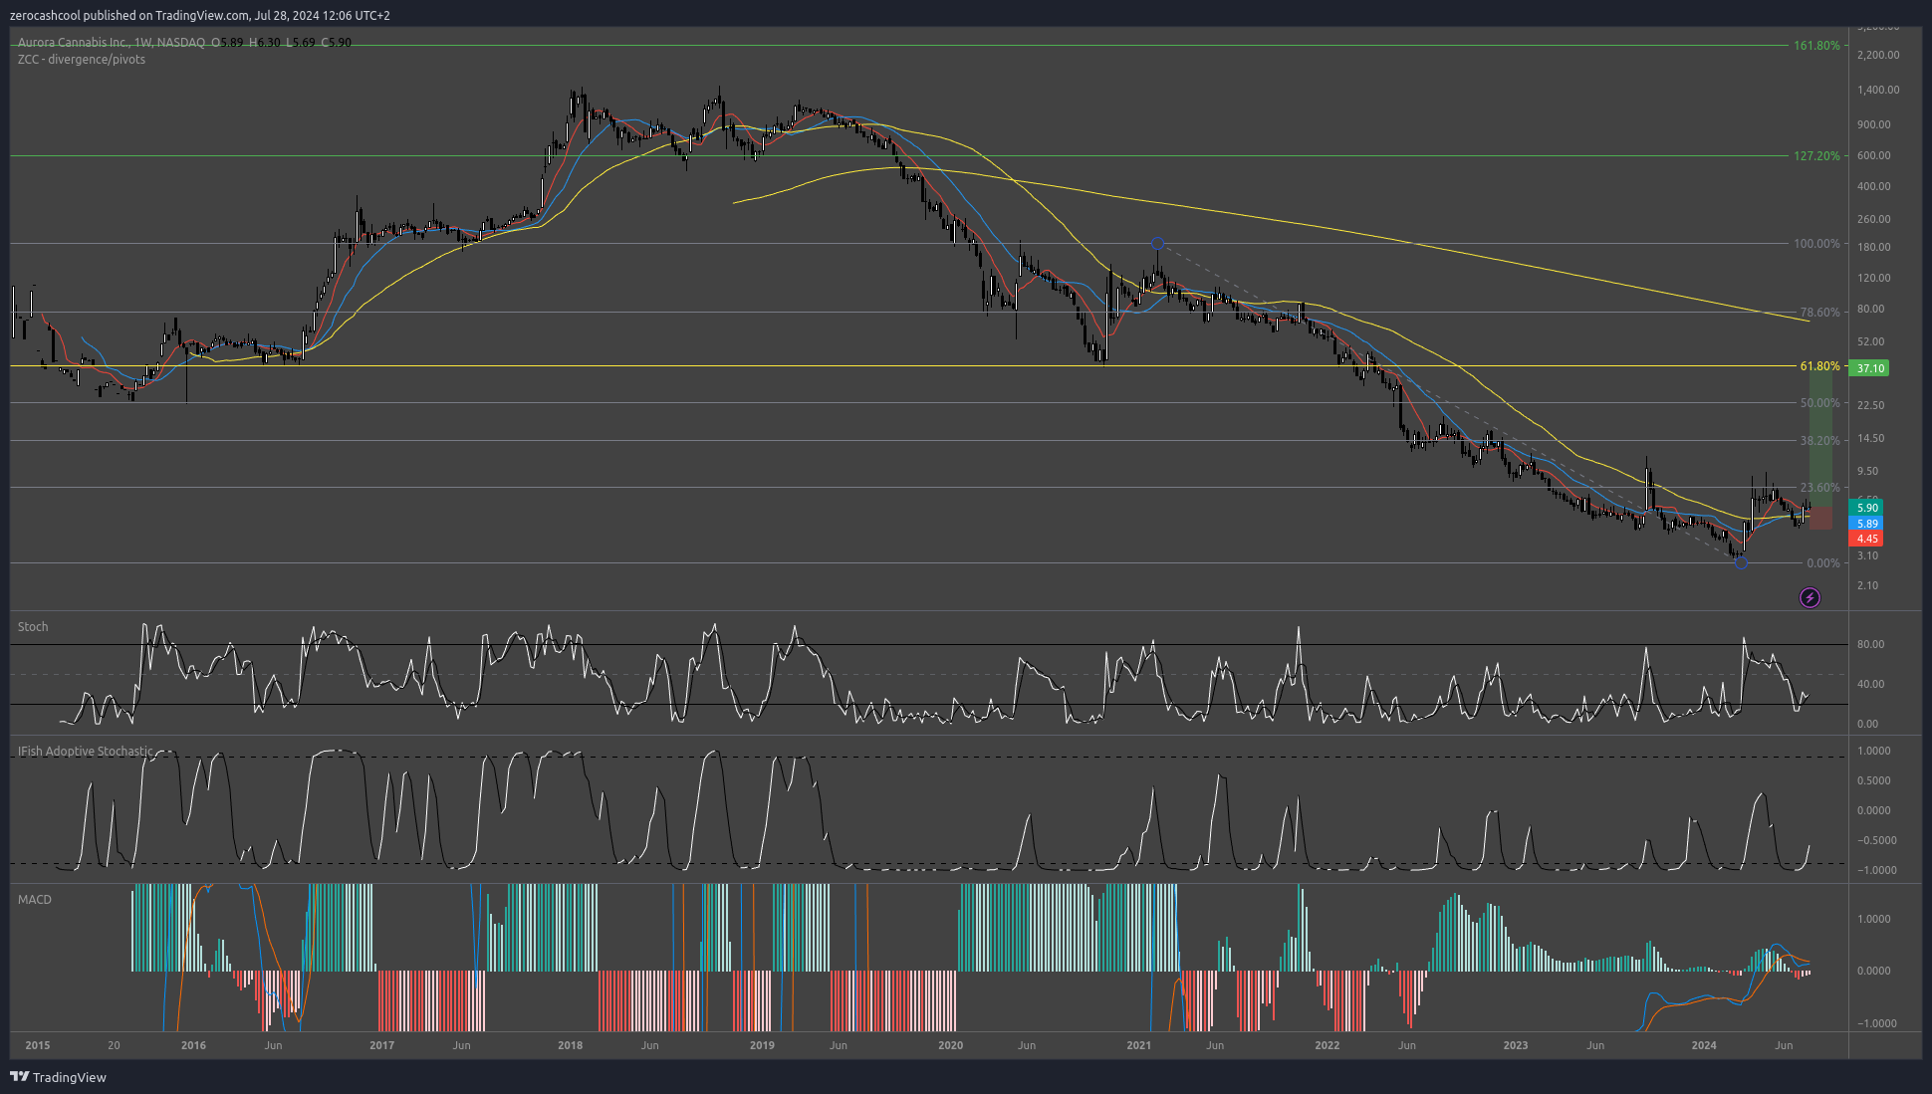Select the green profit zone of long position
The width and height of the screenshot is (1932, 1094).
click(x=1820, y=437)
